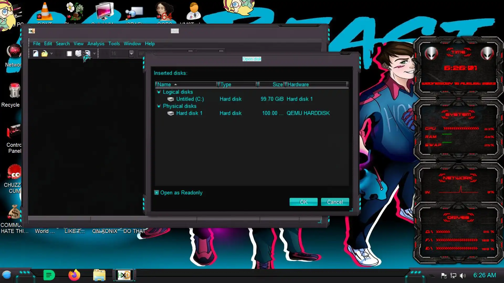Image resolution: width=504 pixels, height=283 pixels.
Task: Open the Analysis menu
Action: [x=96, y=43]
